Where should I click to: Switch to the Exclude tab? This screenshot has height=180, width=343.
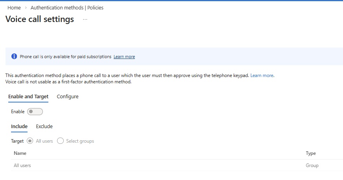tap(44, 127)
